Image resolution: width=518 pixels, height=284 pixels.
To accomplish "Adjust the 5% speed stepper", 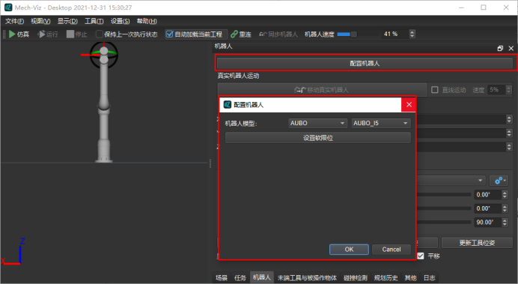I will (508, 90).
